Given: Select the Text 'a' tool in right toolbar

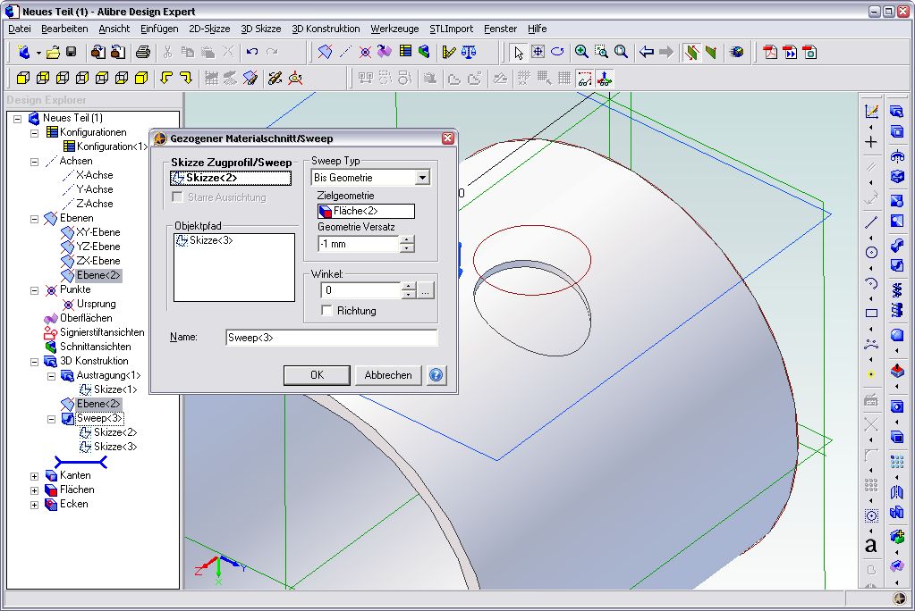Looking at the screenshot, I should pyautogui.click(x=871, y=545).
